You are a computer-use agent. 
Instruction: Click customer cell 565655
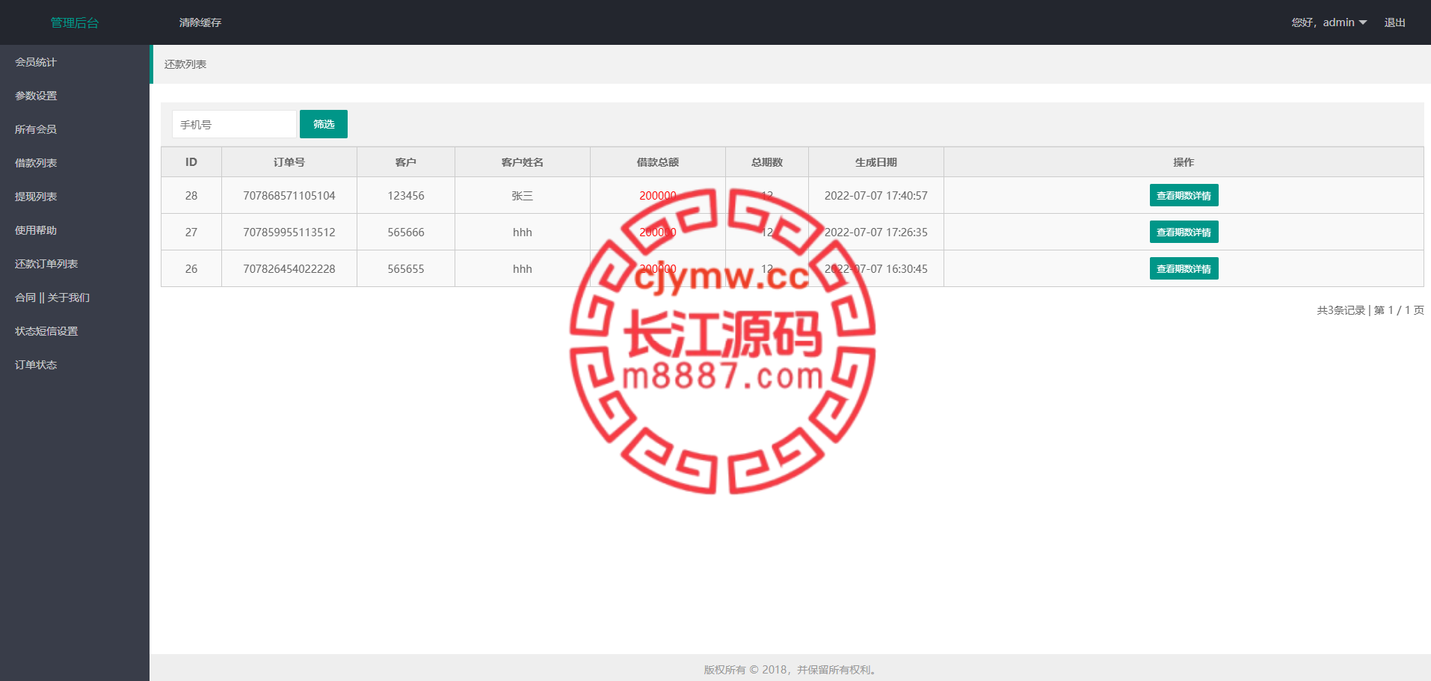click(x=406, y=269)
